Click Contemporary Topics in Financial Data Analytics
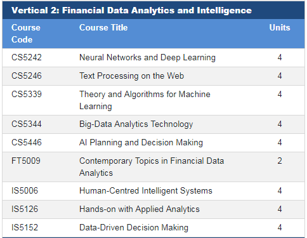The width and height of the screenshot is (307, 238). coord(152,167)
